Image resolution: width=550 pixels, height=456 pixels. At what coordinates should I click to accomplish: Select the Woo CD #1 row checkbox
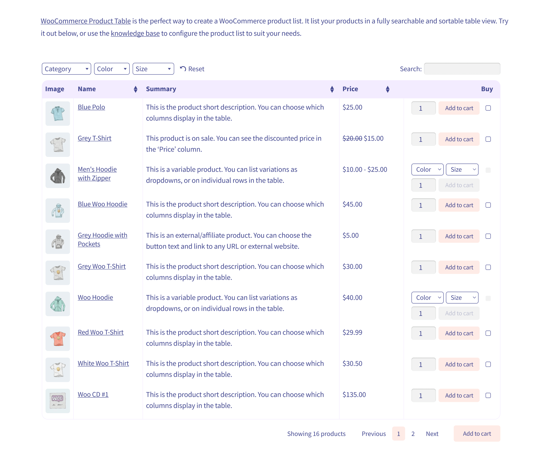pos(488,395)
